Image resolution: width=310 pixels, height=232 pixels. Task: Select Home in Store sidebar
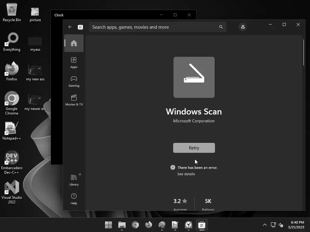click(74, 43)
